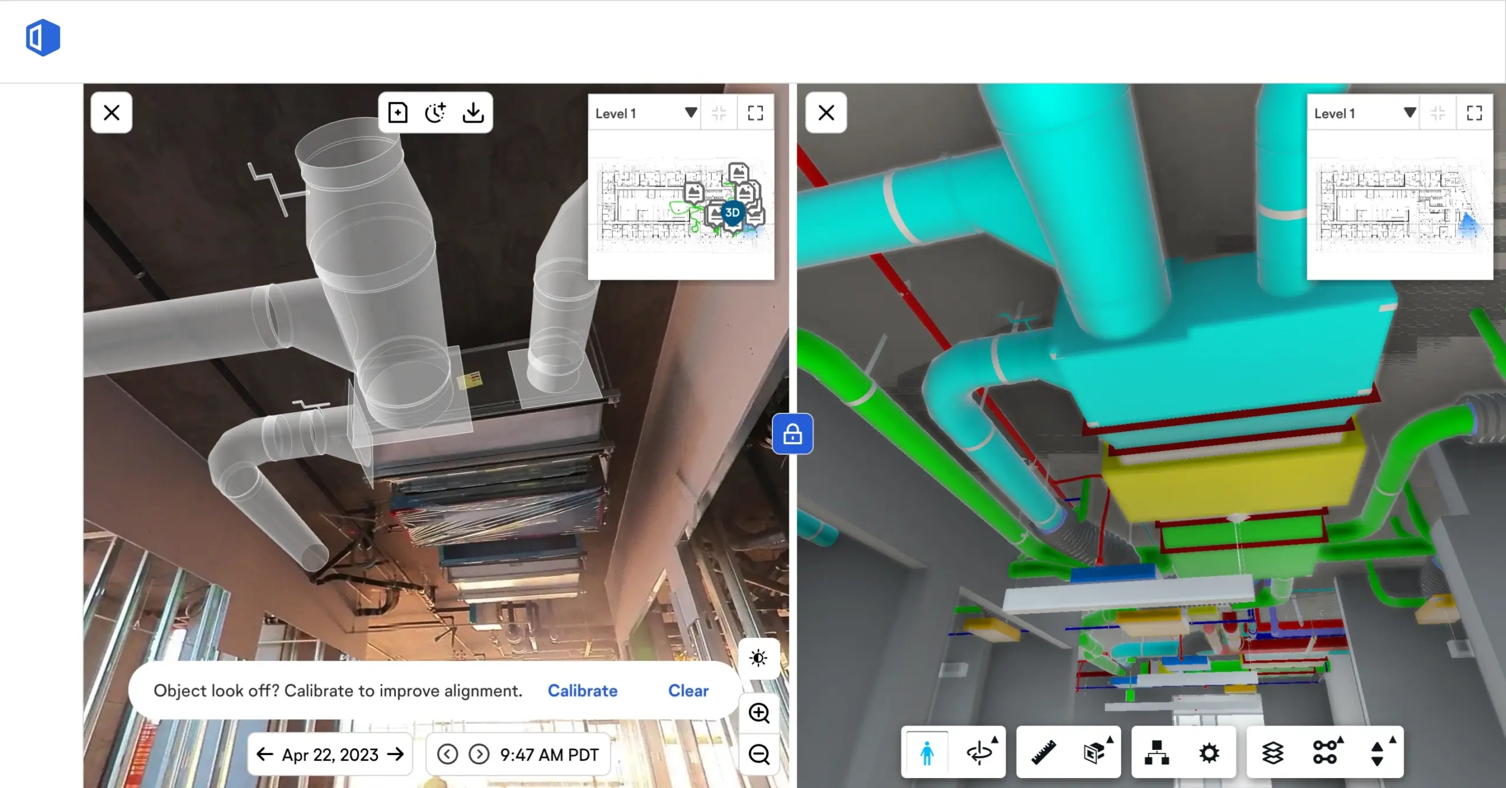This screenshot has width=1506, height=788.
Task: Open the time history capture tool
Action: (x=436, y=112)
